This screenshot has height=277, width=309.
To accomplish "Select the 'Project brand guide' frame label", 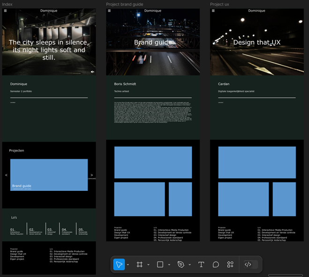I will (x=124, y=4).
